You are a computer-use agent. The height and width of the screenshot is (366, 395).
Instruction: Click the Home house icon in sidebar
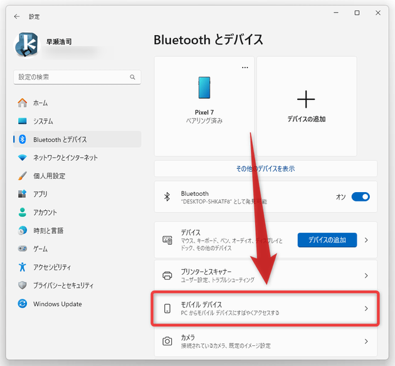coord(23,103)
